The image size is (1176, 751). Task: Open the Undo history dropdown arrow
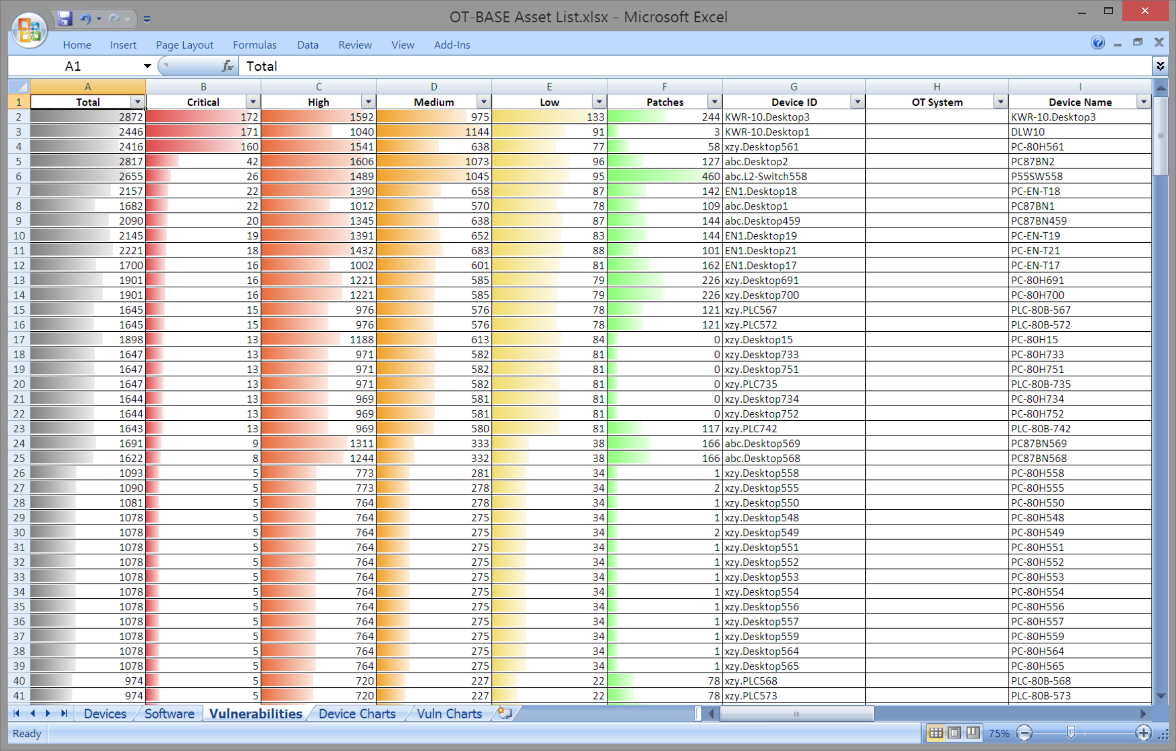pyautogui.click(x=99, y=19)
